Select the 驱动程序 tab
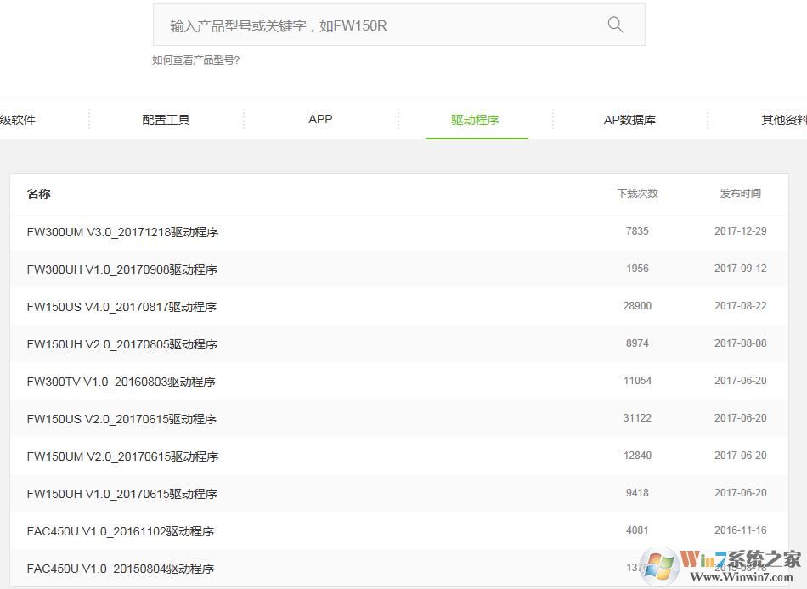The image size is (807, 589). [475, 120]
